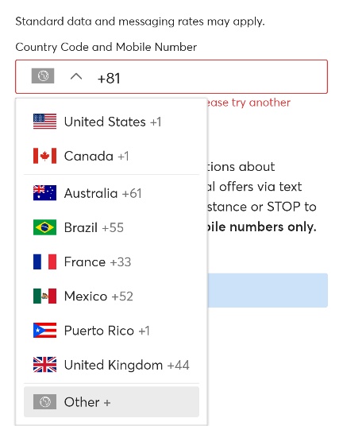This screenshot has width=343, height=426.
Task: Choose France +33 country code
Action: tap(111, 262)
